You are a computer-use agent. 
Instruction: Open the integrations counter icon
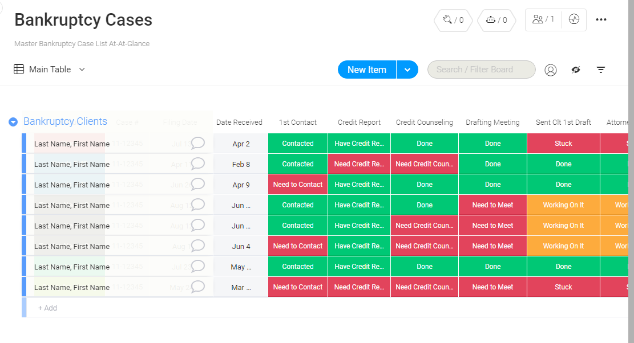coord(449,20)
